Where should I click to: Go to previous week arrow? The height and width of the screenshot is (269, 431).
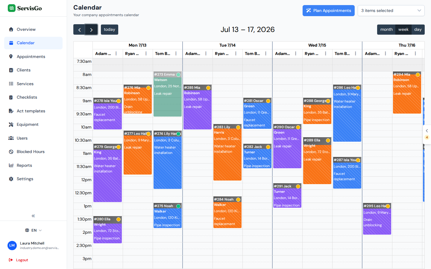click(79, 30)
